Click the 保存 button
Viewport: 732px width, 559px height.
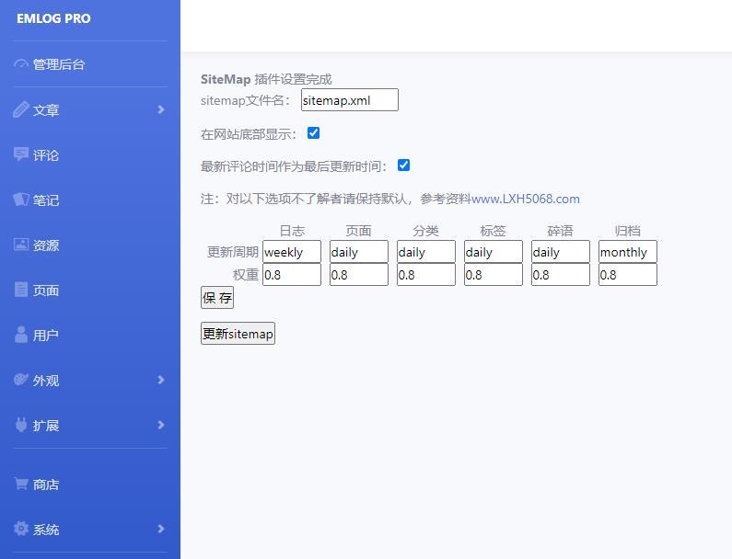click(x=217, y=298)
